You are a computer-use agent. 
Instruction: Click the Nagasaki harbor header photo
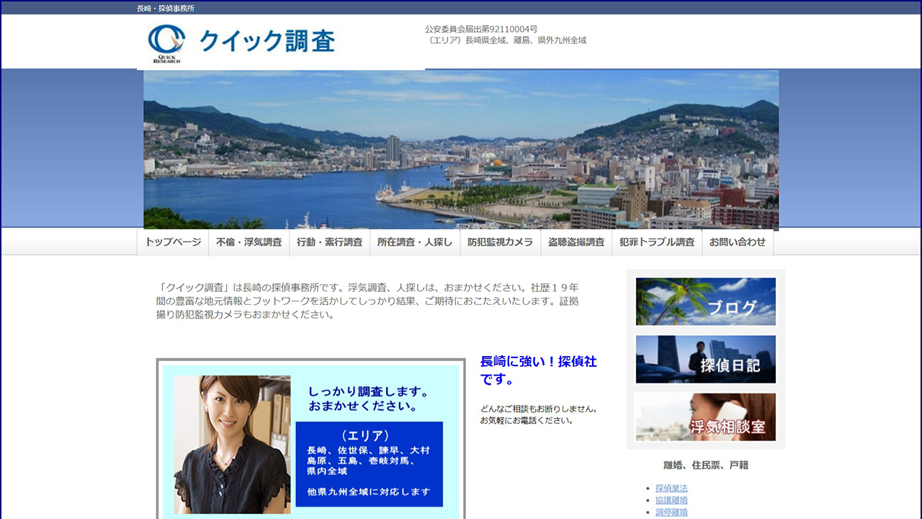pos(461,148)
